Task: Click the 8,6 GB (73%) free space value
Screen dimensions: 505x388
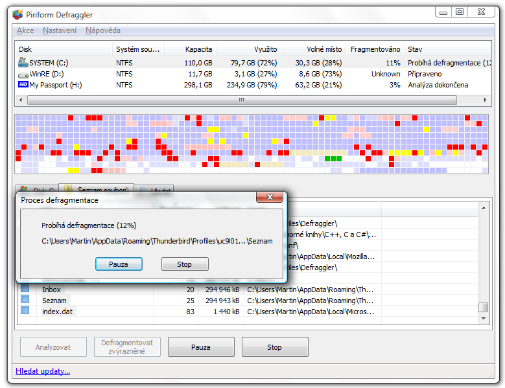Action: pyautogui.click(x=320, y=74)
